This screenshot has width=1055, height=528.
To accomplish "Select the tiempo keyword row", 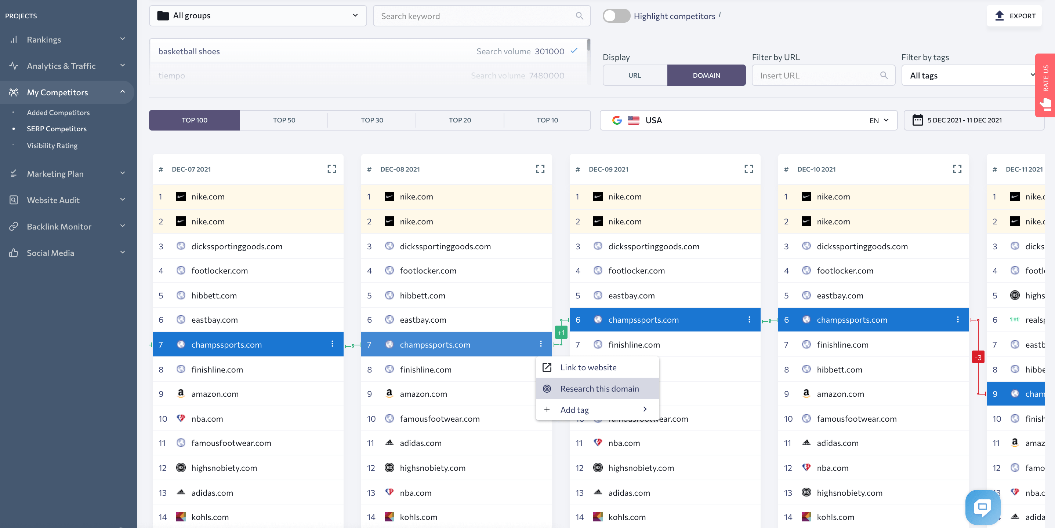I will point(368,75).
